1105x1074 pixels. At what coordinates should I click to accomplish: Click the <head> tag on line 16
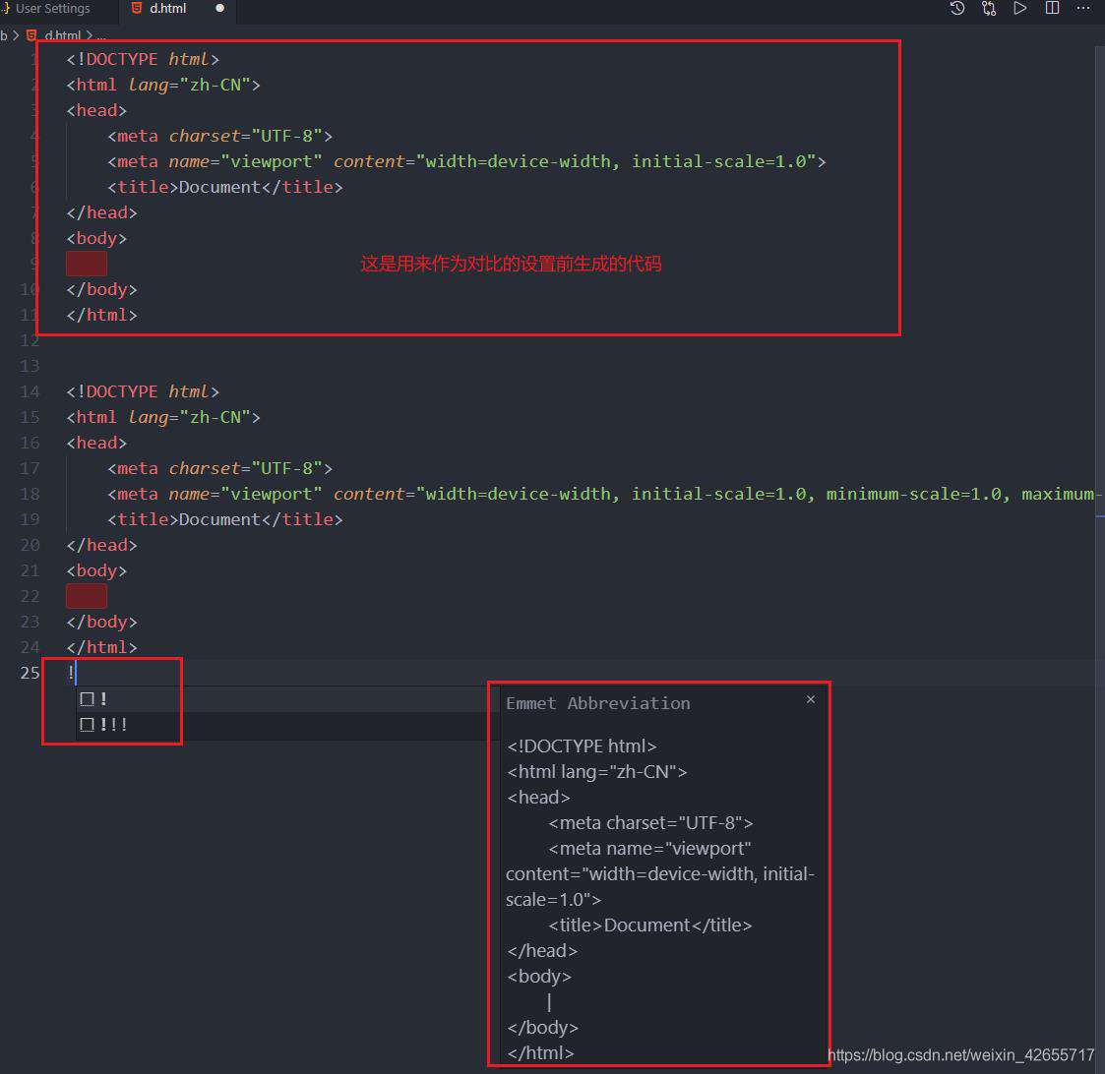pyautogui.click(x=96, y=443)
